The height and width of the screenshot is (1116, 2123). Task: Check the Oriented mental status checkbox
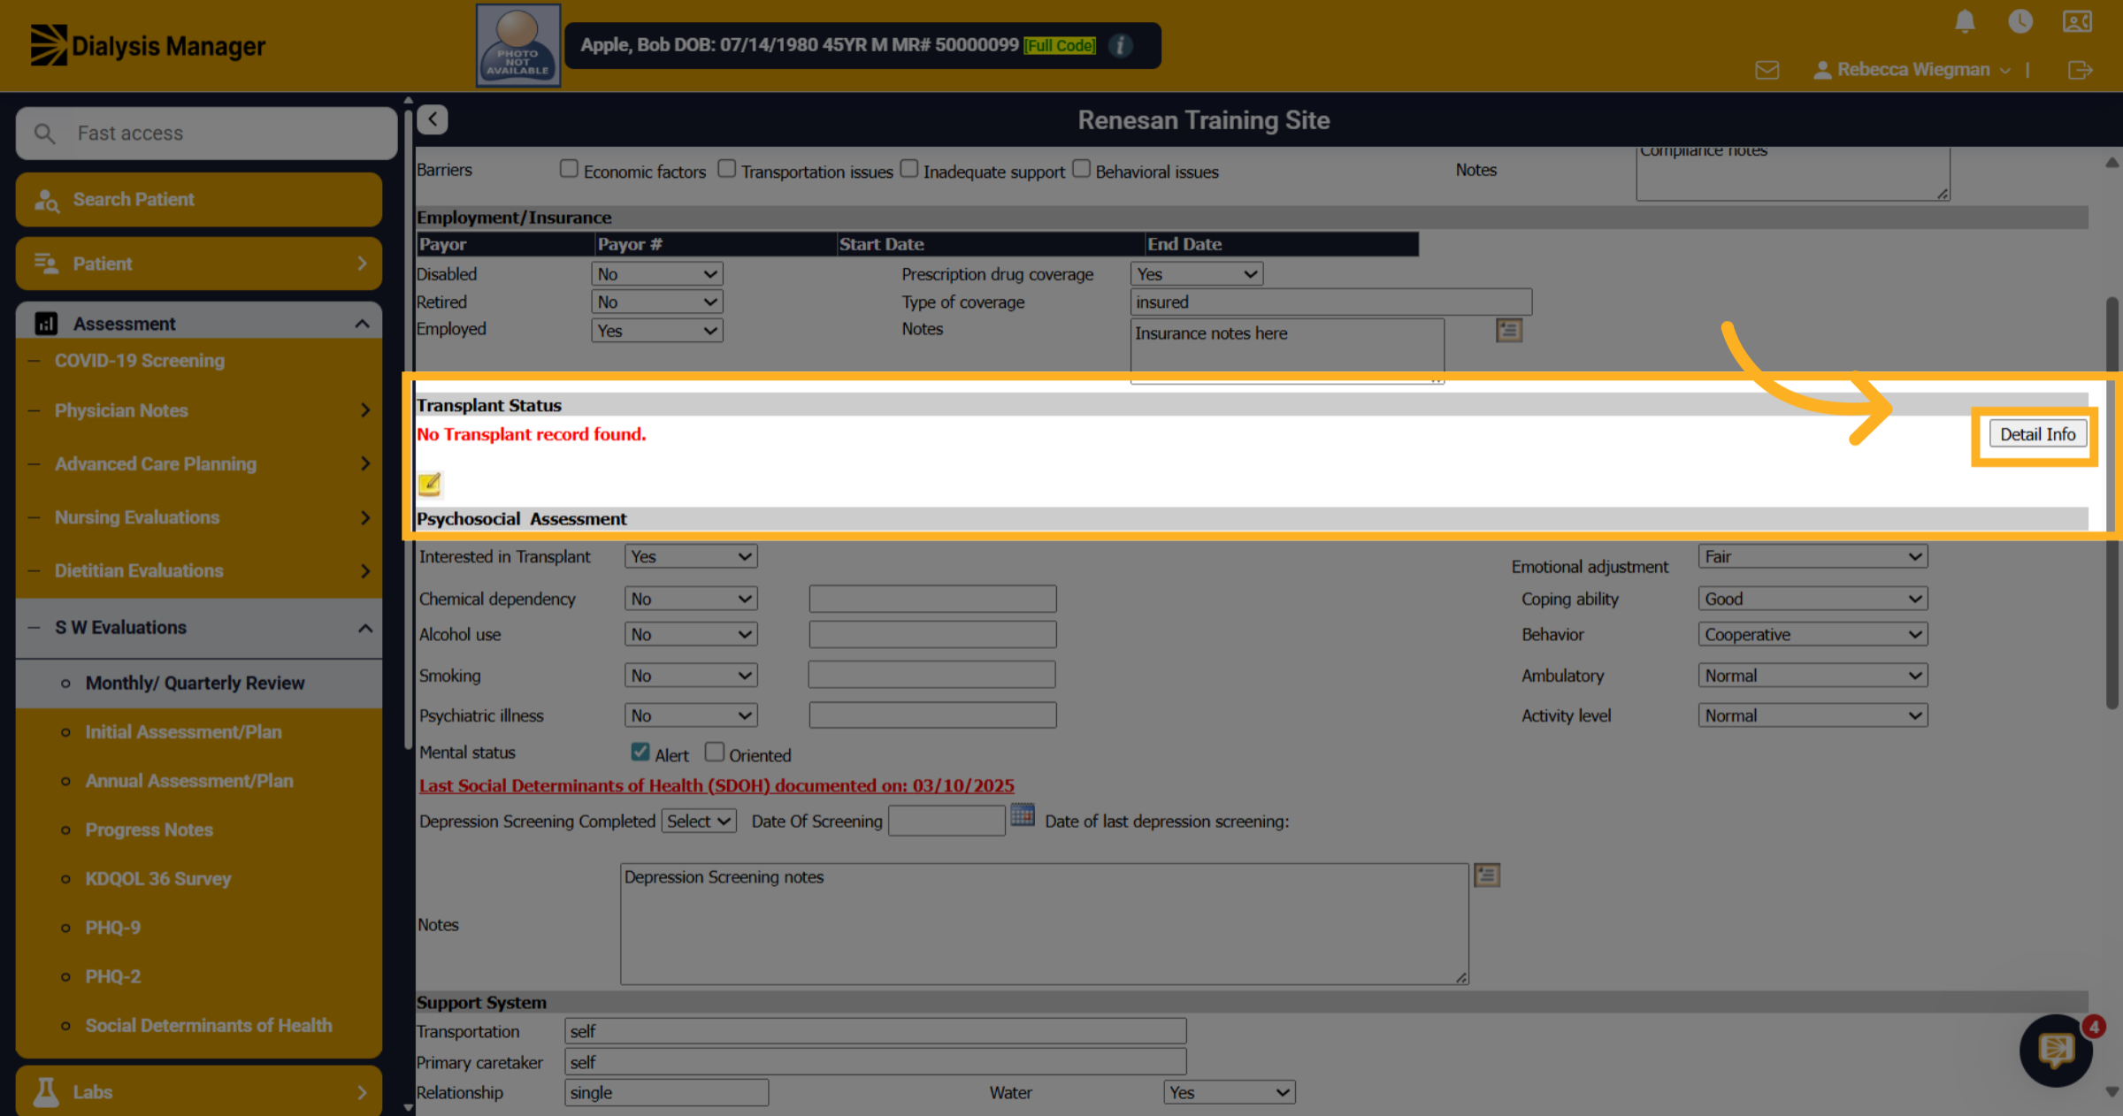click(715, 752)
